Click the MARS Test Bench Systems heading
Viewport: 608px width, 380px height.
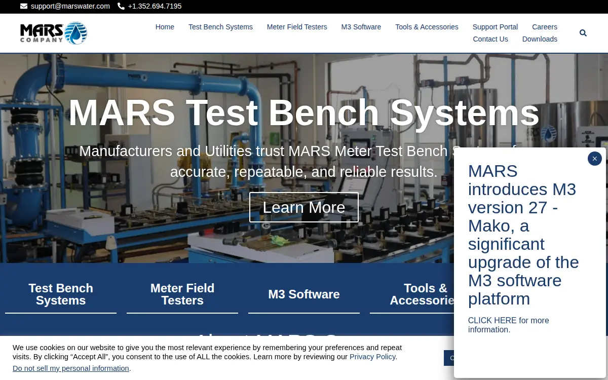[x=304, y=112]
